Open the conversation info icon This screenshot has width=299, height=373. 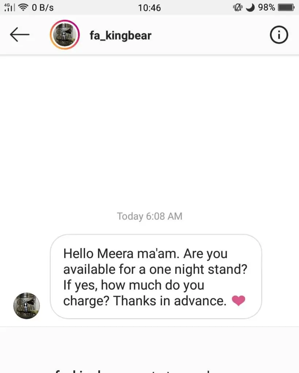279,35
